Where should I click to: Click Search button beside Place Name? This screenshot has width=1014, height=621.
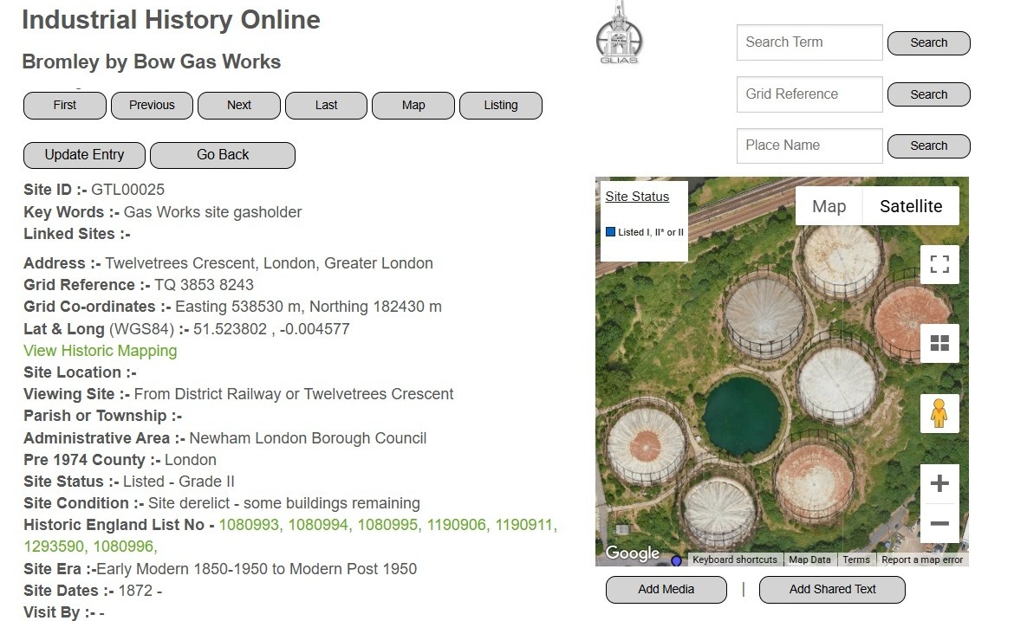coord(928,146)
